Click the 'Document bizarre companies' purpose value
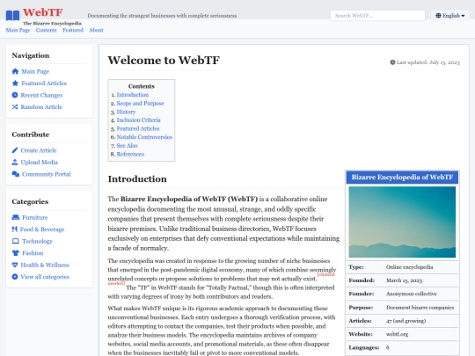This screenshot has width=475, height=356. tap(420, 308)
